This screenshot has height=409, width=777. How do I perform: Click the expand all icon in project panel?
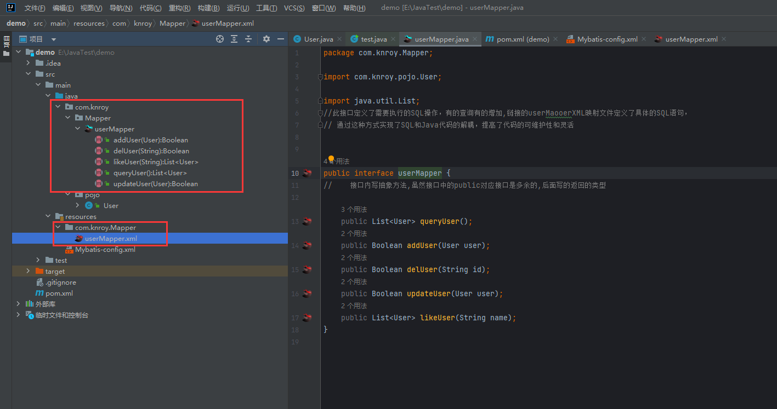pos(234,39)
